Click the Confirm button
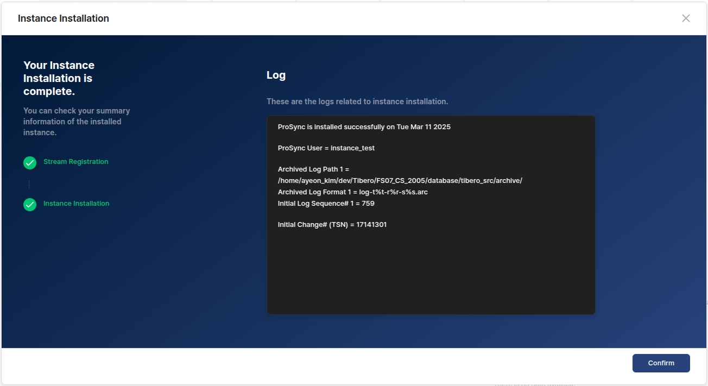This screenshot has width=708, height=386. coord(661,363)
